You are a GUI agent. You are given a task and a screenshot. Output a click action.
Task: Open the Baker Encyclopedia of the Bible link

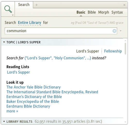click(x=33, y=102)
